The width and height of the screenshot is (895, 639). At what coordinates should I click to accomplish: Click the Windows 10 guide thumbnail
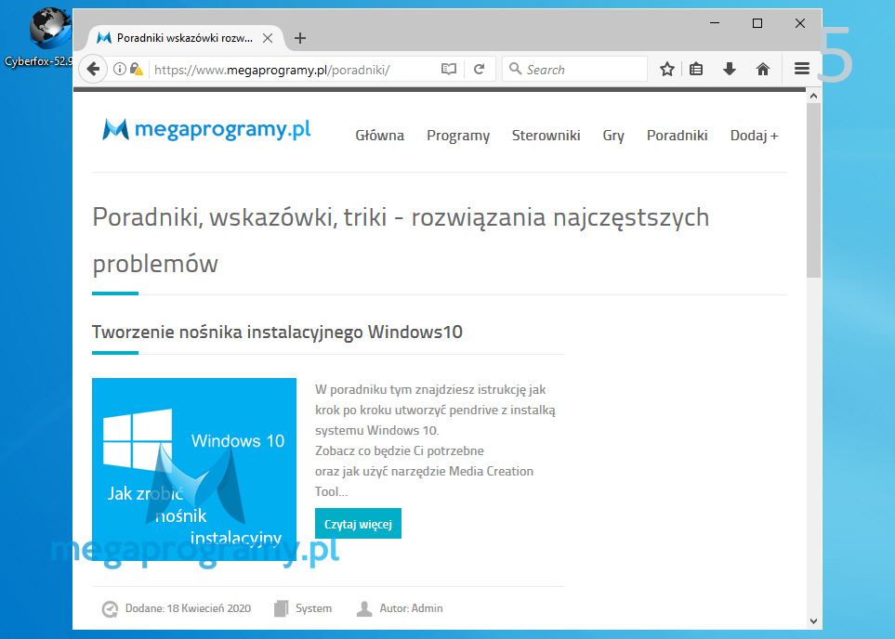[x=194, y=469]
